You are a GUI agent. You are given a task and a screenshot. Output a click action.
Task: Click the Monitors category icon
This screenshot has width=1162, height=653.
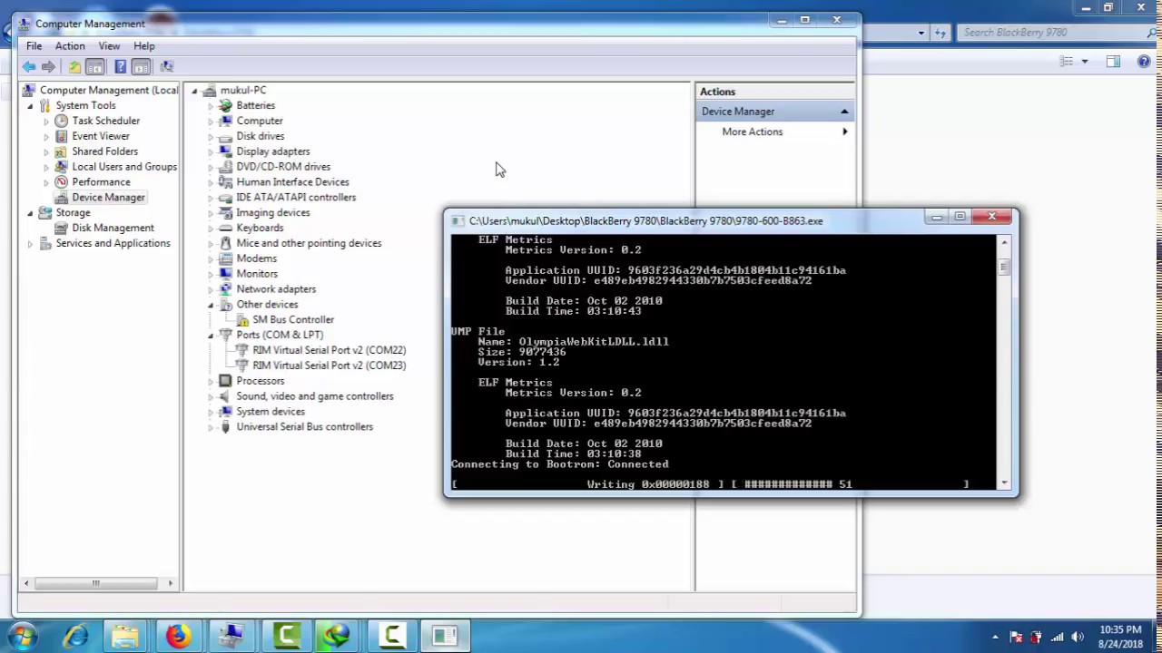click(225, 274)
